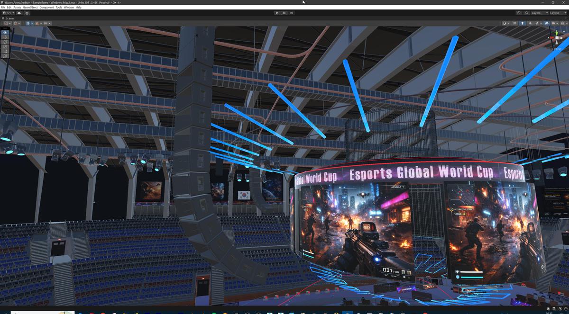Click the red X axis of orientation gizmo
The height and width of the screenshot is (314, 569).
(551, 37)
